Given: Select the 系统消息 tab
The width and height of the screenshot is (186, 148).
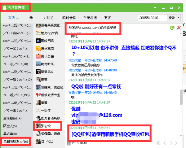Looking at the screenshot, I should pyautogui.click(x=90, y=18).
